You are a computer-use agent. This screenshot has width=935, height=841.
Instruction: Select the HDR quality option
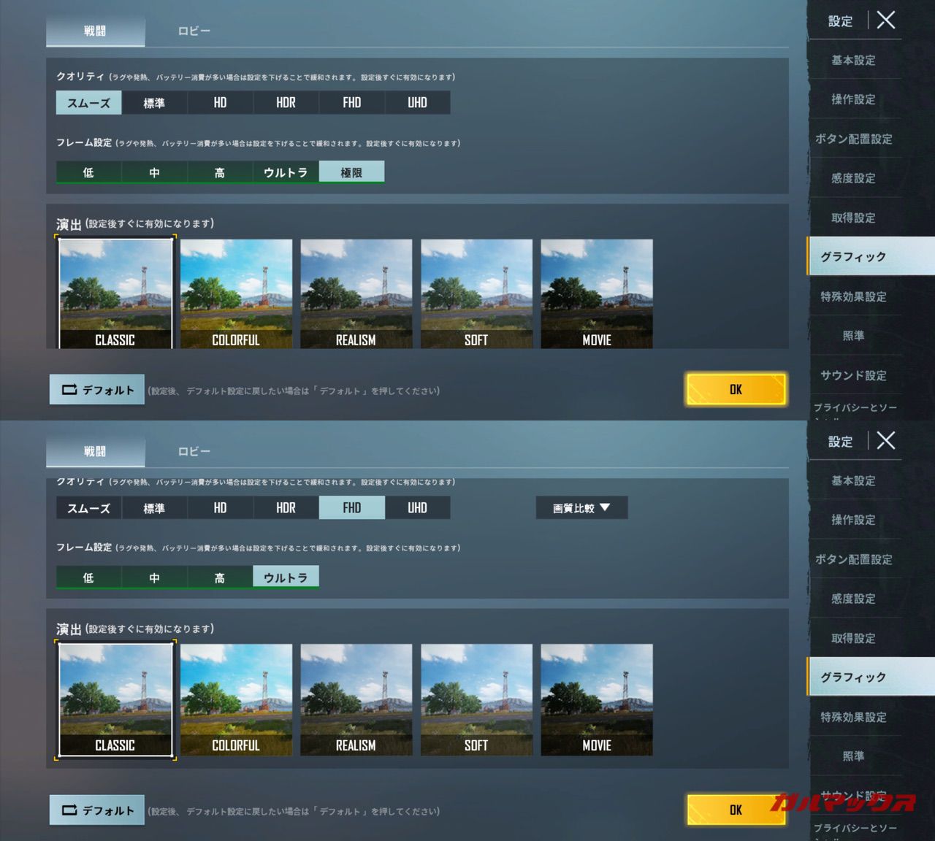pyautogui.click(x=286, y=102)
